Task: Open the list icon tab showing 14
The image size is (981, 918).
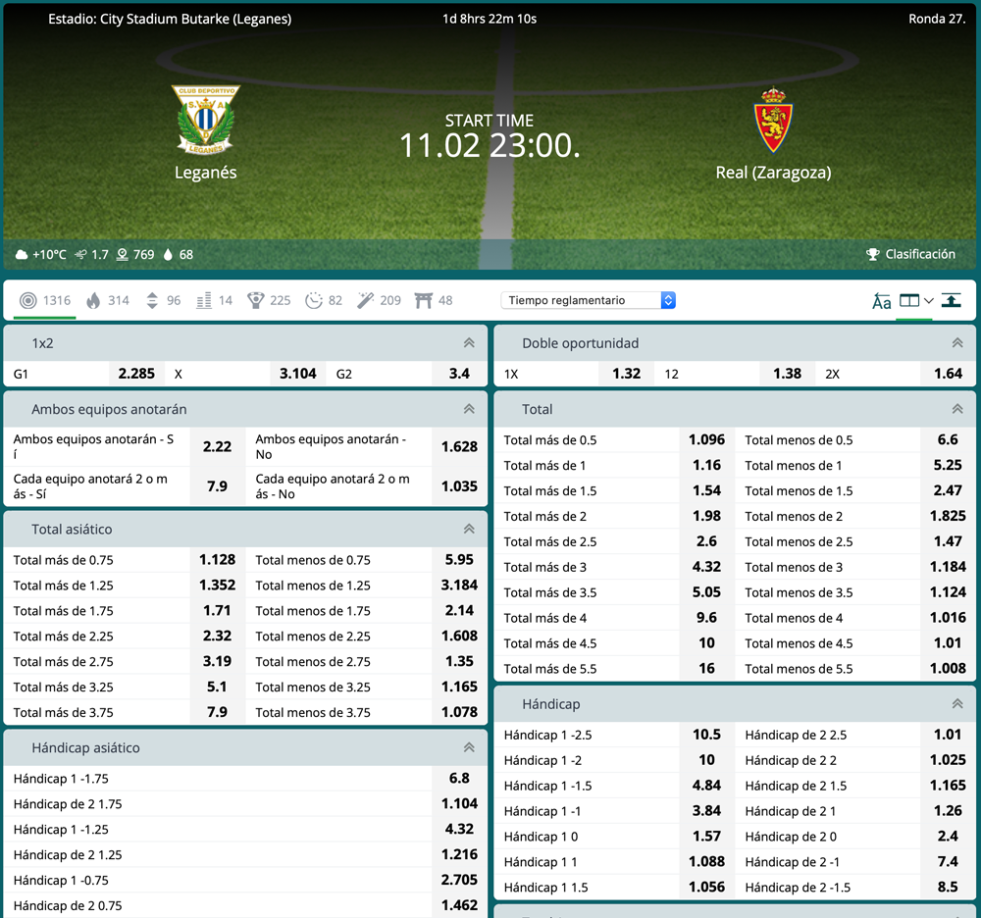Action: click(x=214, y=301)
